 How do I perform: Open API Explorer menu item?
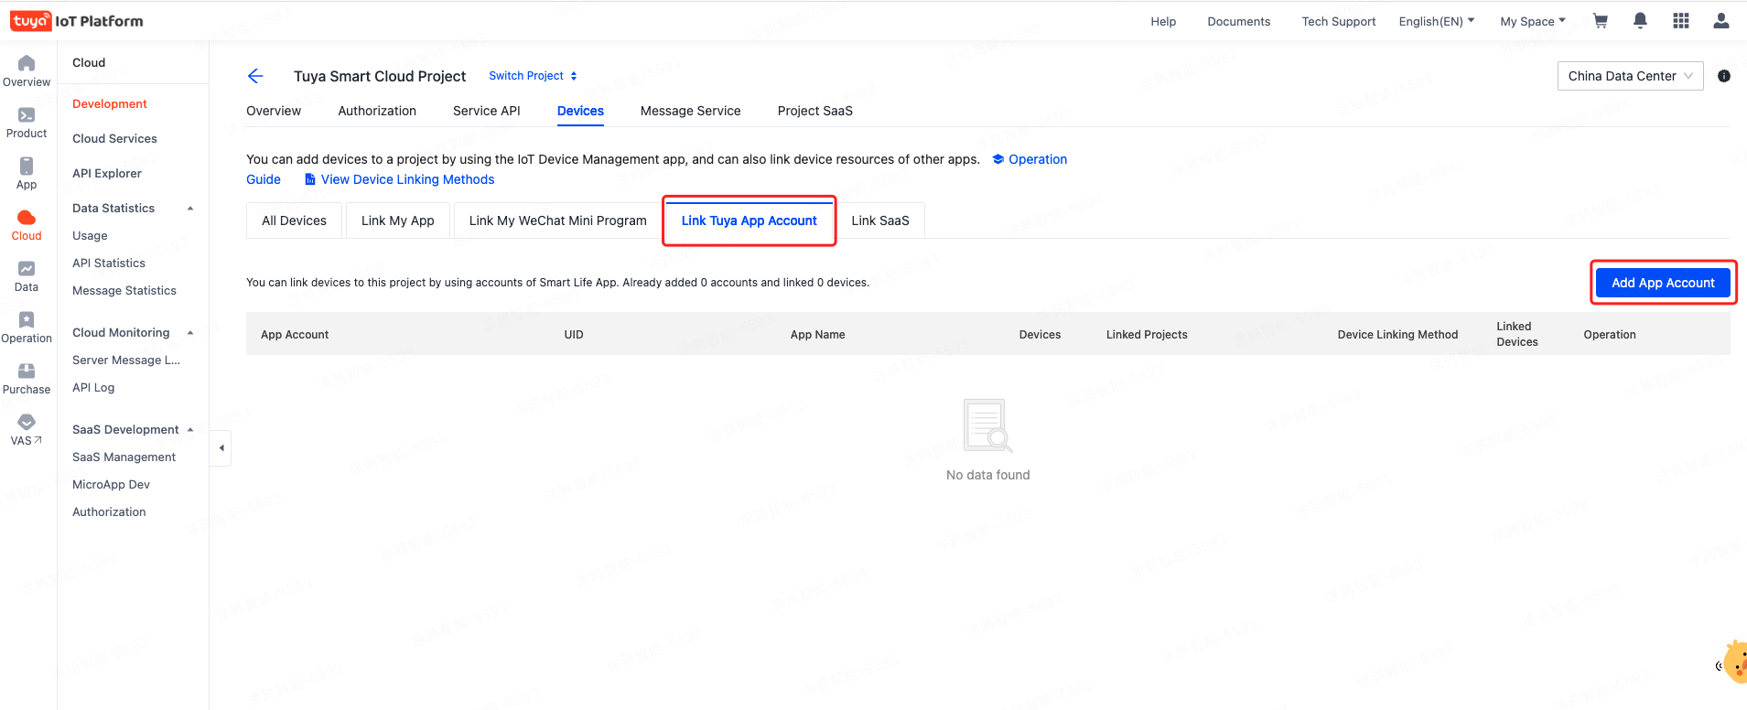pyautogui.click(x=107, y=174)
